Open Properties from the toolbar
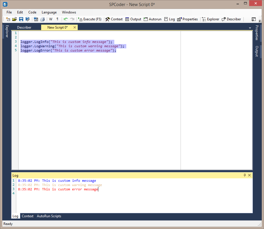264x229 pixels. (x=187, y=19)
